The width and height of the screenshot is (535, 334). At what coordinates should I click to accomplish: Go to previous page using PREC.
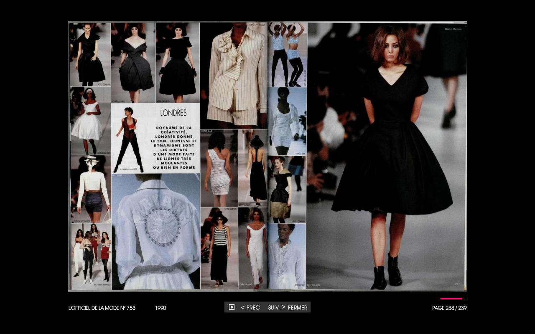pos(251,308)
